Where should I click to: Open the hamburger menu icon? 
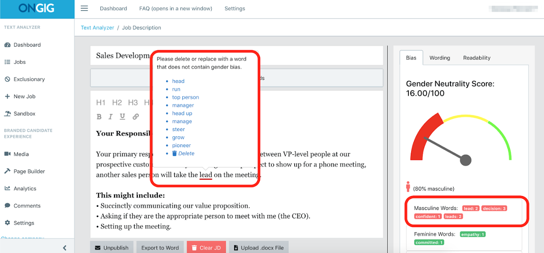tap(84, 9)
